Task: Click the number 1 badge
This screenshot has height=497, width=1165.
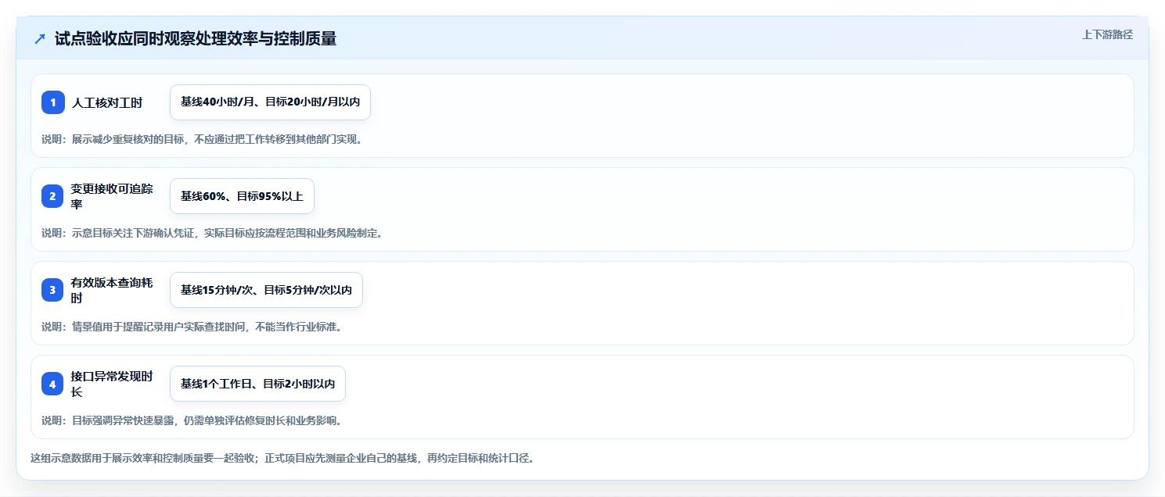Action: (53, 102)
